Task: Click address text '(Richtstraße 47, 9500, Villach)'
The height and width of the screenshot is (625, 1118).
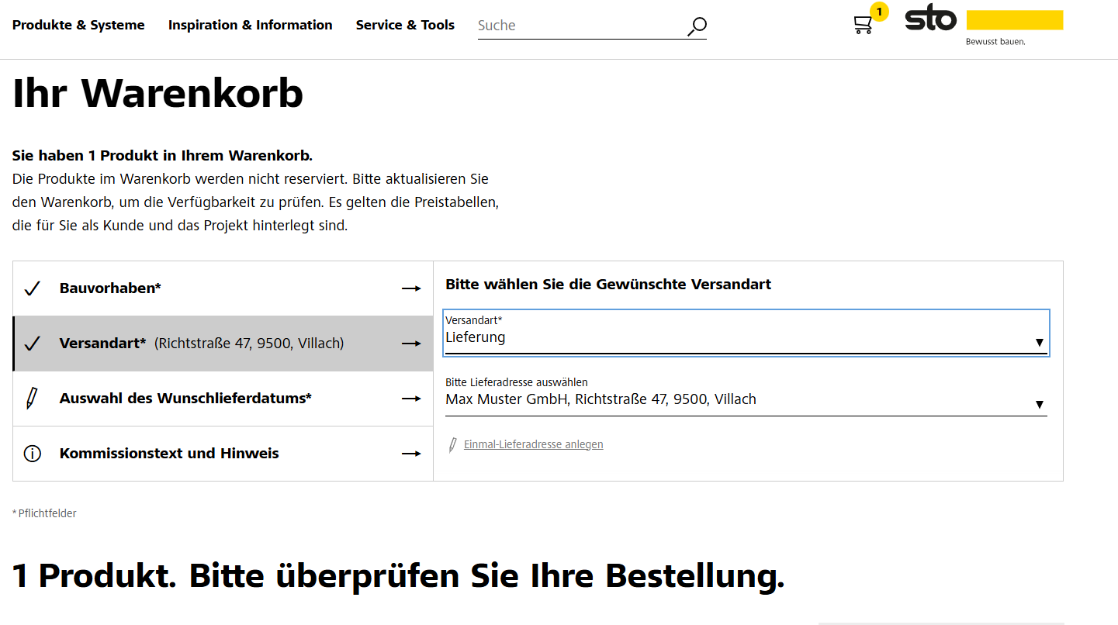Action: point(249,344)
